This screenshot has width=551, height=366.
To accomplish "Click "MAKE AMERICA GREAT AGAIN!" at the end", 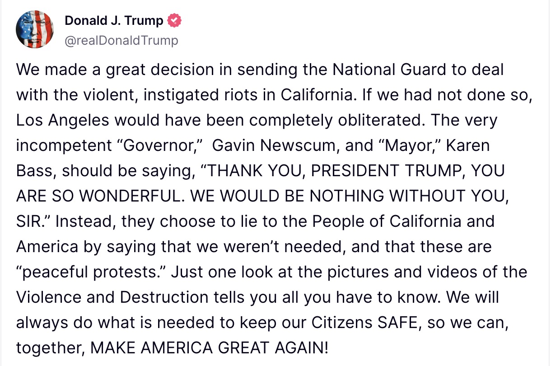I will [x=210, y=348].
